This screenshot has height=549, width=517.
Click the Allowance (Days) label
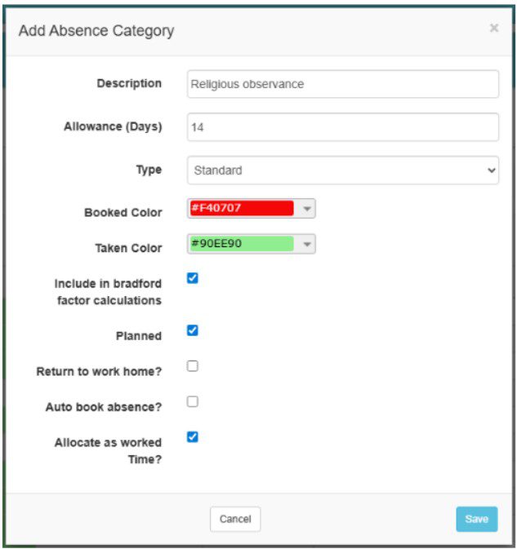(113, 126)
